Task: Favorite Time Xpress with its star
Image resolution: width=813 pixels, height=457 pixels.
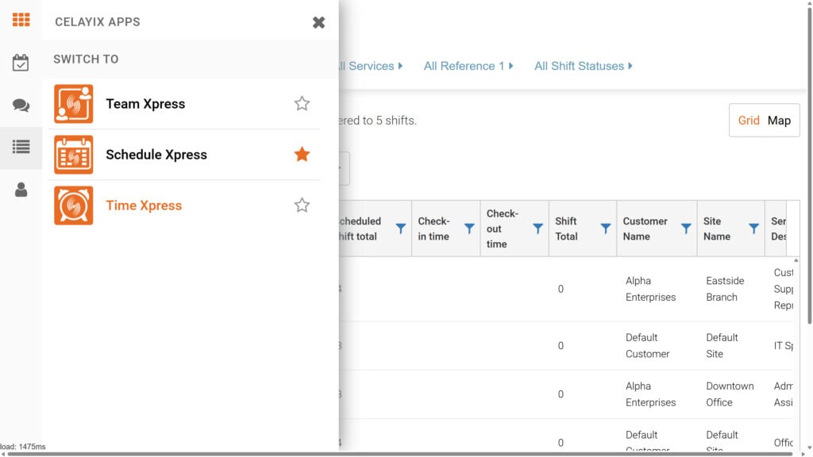Action: [302, 205]
